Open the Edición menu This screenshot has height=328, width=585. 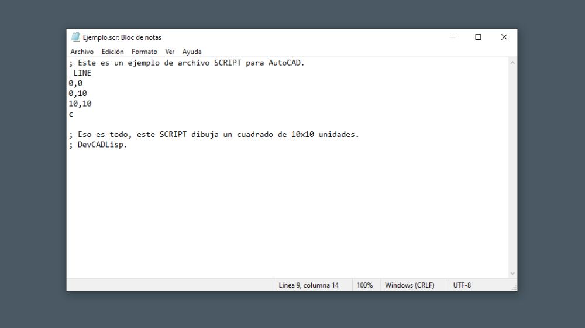pos(112,52)
